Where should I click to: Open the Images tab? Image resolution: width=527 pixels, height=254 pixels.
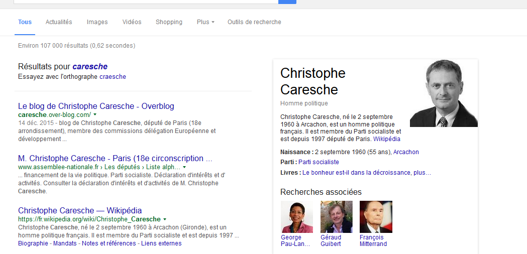(x=97, y=22)
